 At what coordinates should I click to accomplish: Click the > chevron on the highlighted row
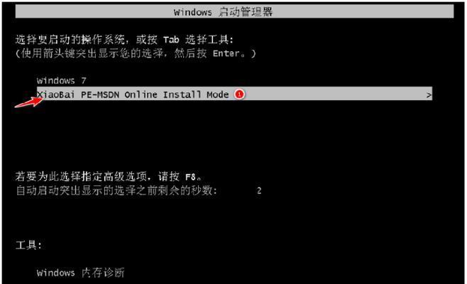tap(429, 95)
